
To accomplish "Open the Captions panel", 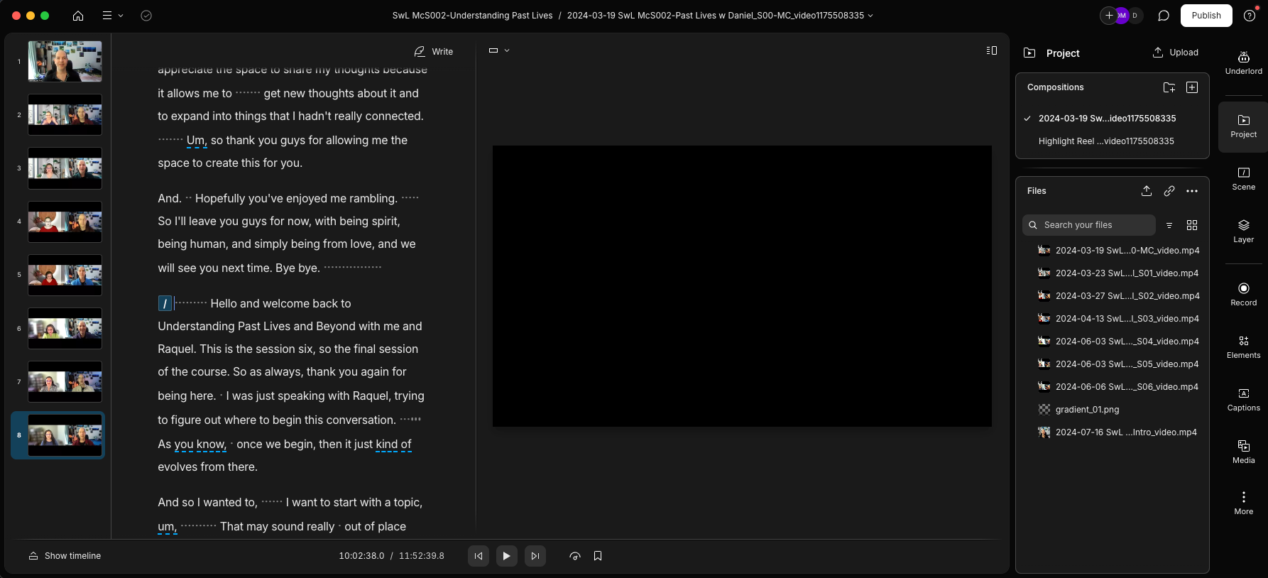I will pyautogui.click(x=1243, y=400).
